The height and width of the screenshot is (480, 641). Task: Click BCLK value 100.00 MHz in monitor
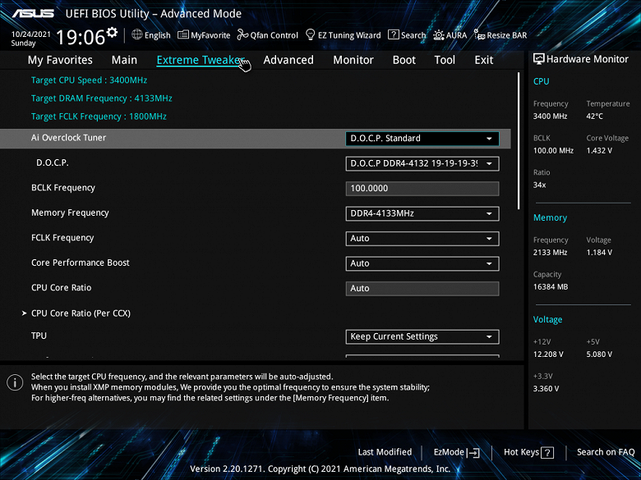click(x=553, y=151)
